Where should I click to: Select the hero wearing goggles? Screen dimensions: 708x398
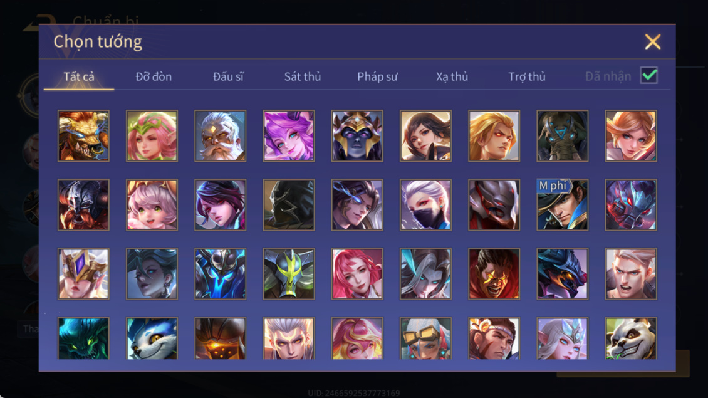[425, 338]
